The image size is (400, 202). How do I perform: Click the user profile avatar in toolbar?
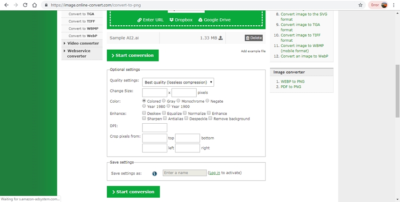[384, 5]
